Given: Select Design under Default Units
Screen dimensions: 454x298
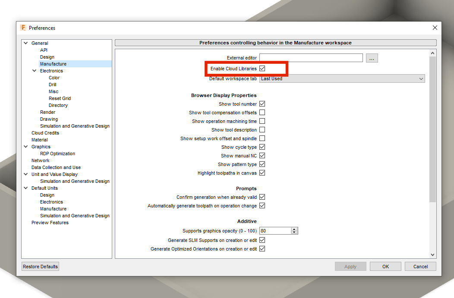Looking at the screenshot, I should [x=47, y=195].
